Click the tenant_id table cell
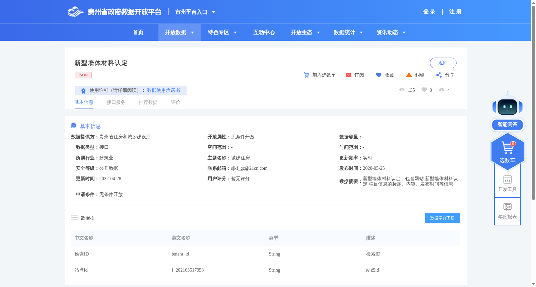Viewport: 536px width, 287px height. point(180,254)
